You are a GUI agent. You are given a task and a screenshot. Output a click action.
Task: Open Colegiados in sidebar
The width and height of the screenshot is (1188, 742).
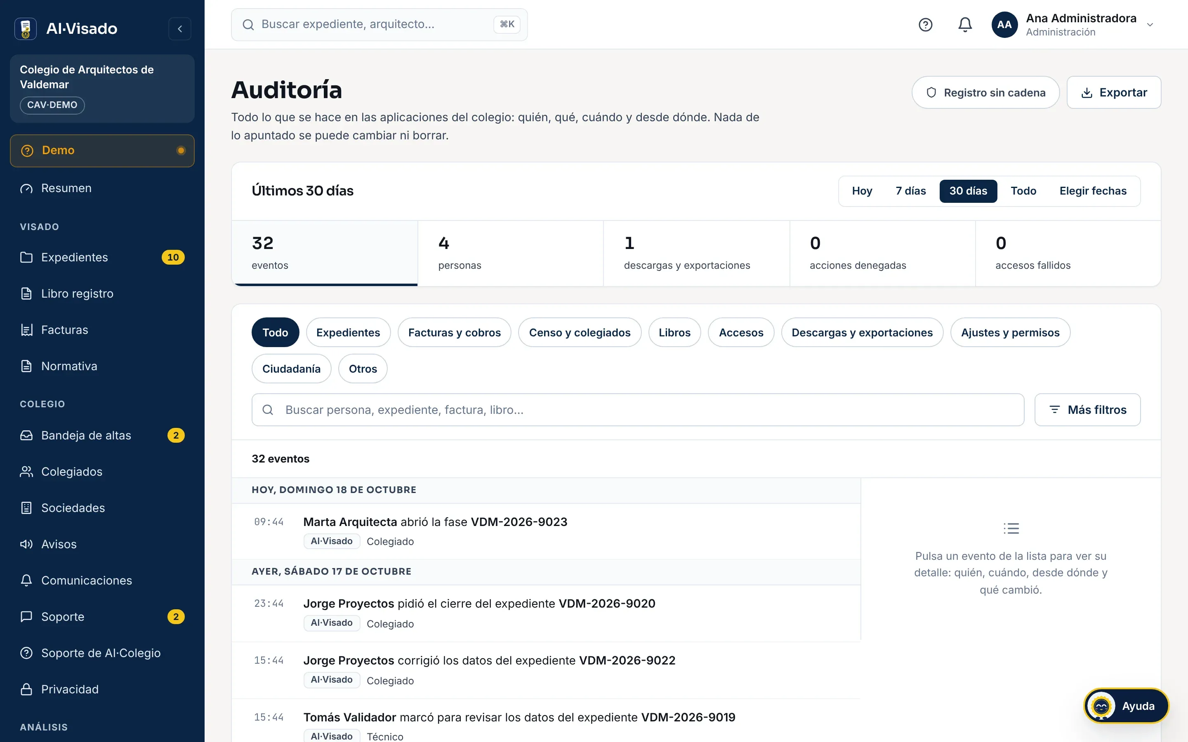pyautogui.click(x=102, y=472)
